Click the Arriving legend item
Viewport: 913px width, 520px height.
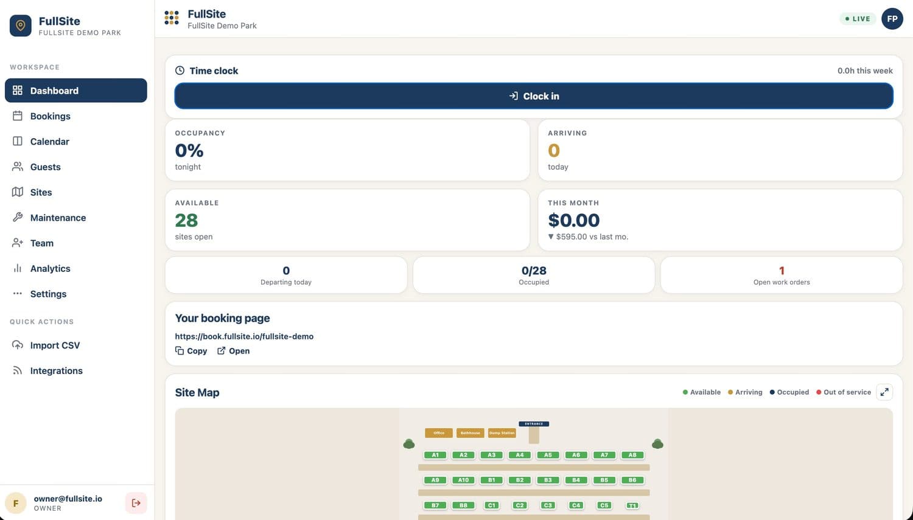pos(745,392)
